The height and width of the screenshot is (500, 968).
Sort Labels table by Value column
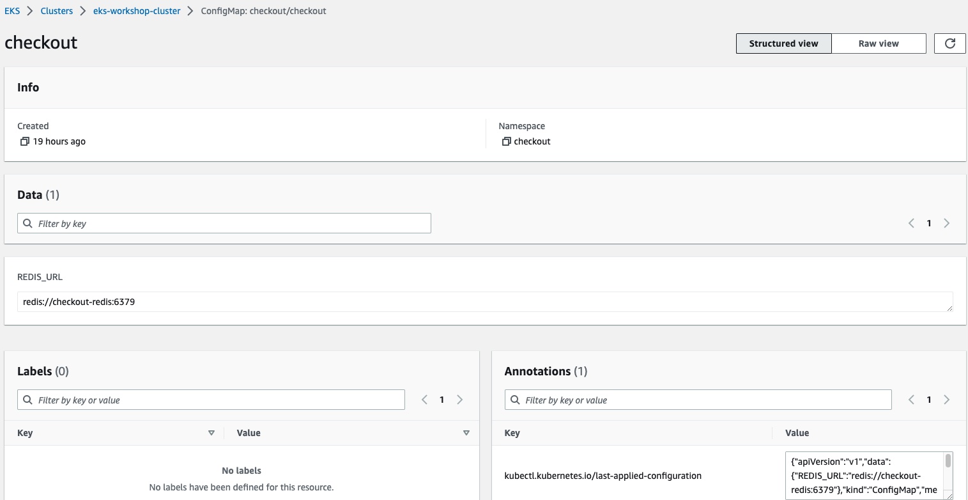click(x=466, y=433)
